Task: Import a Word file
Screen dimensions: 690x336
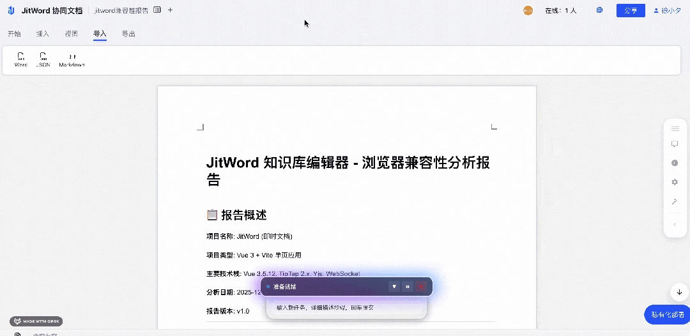Action: pos(20,59)
